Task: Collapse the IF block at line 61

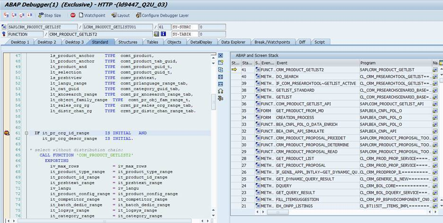Action: click(26, 133)
